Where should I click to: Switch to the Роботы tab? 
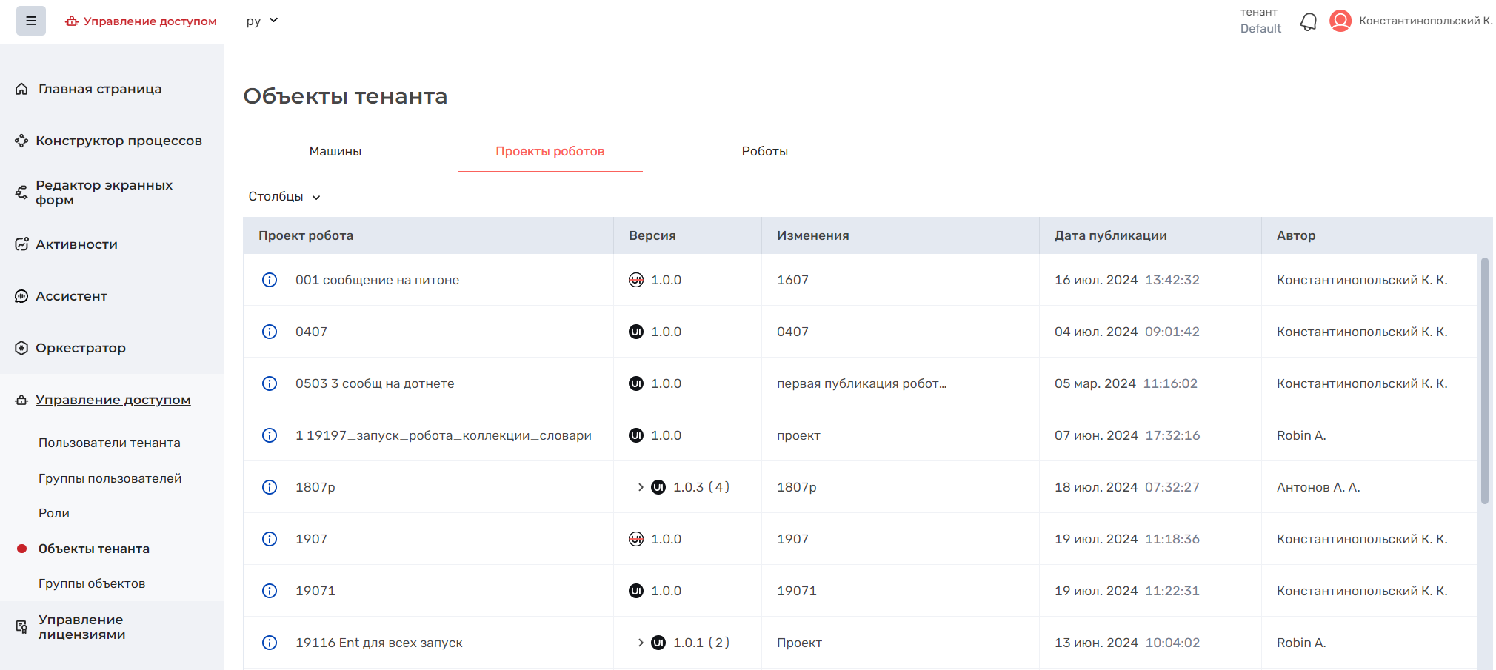click(x=764, y=151)
